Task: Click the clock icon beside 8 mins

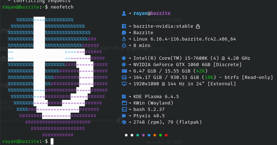Action: pos(124,45)
